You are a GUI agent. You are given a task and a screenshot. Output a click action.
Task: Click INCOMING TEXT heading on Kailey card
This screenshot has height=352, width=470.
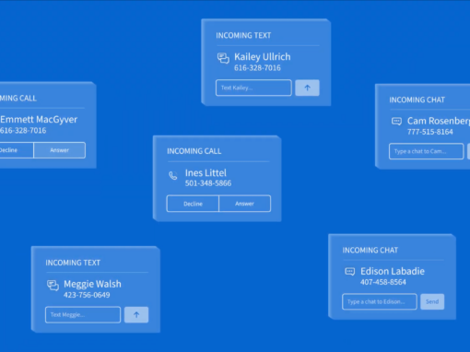pos(243,36)
